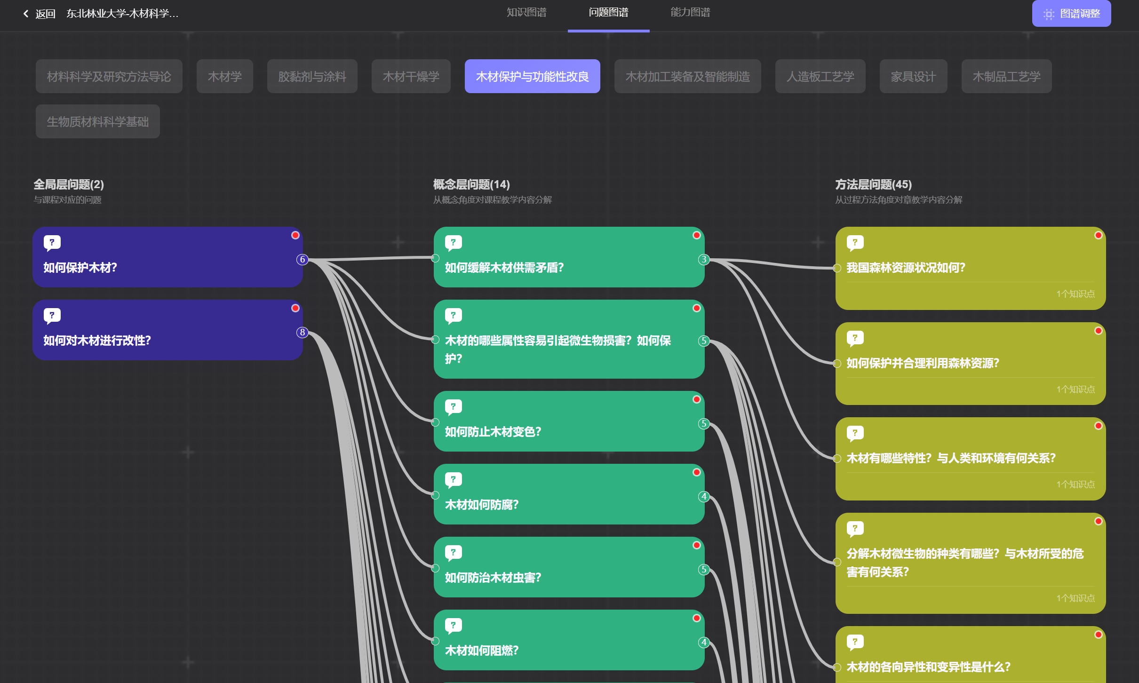This screenshot has width=1139, height=683.
Task: Click question icon on 如何保护木材 card
Action: (52, 243)
